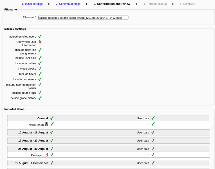Click the '31 August - 6 September' section title
This screenshot has width=215, height=169.
point(31,163)
